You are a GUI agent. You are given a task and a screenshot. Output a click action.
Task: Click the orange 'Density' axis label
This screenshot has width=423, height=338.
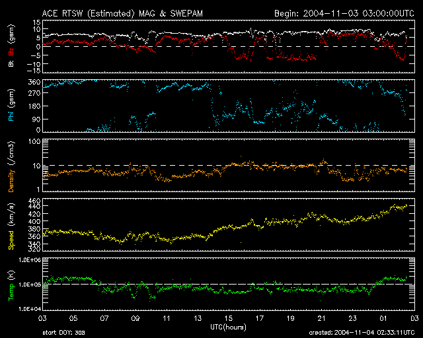[x=11, y=181]
